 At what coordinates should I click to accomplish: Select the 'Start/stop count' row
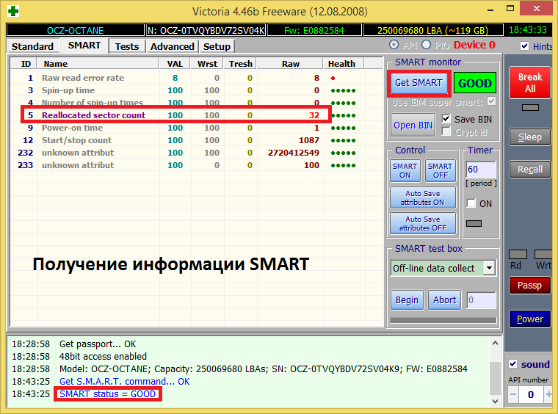[x=196, y=140]
